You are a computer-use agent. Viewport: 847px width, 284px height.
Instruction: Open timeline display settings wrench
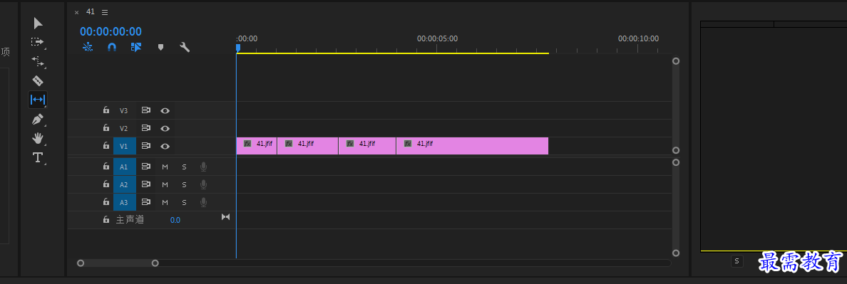click(185, 47)
